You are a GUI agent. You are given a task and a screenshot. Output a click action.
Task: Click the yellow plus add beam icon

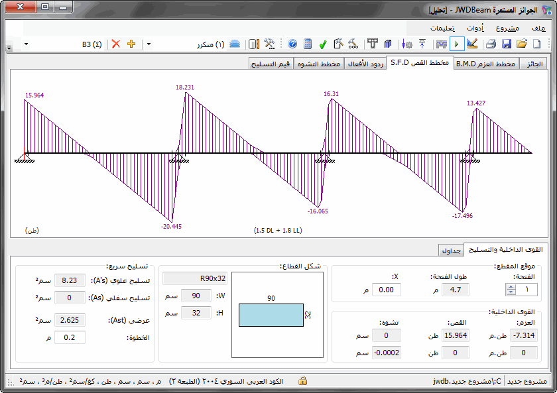[131, 44]
